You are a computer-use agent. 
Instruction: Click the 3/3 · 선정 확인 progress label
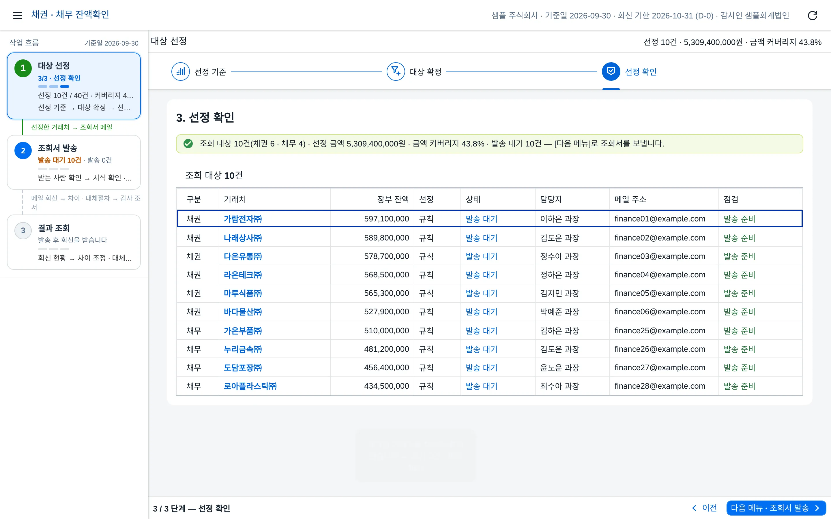[59, 78]
